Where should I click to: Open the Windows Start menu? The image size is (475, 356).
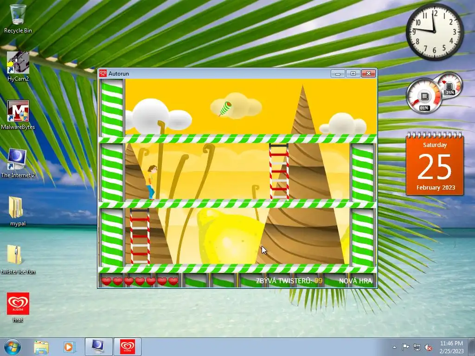tap(13, 347)
